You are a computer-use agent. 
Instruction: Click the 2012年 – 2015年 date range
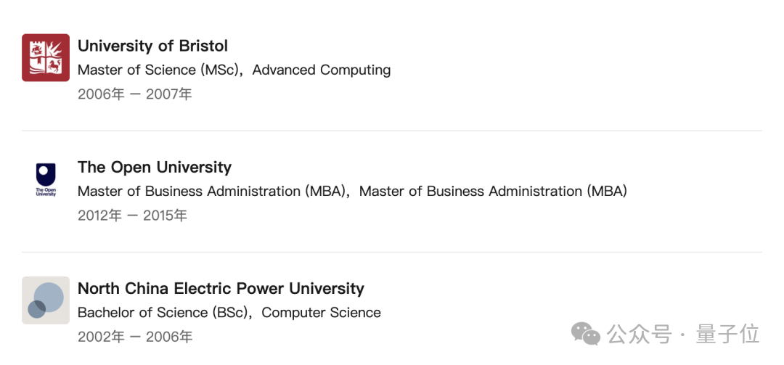tap(132, 216)
